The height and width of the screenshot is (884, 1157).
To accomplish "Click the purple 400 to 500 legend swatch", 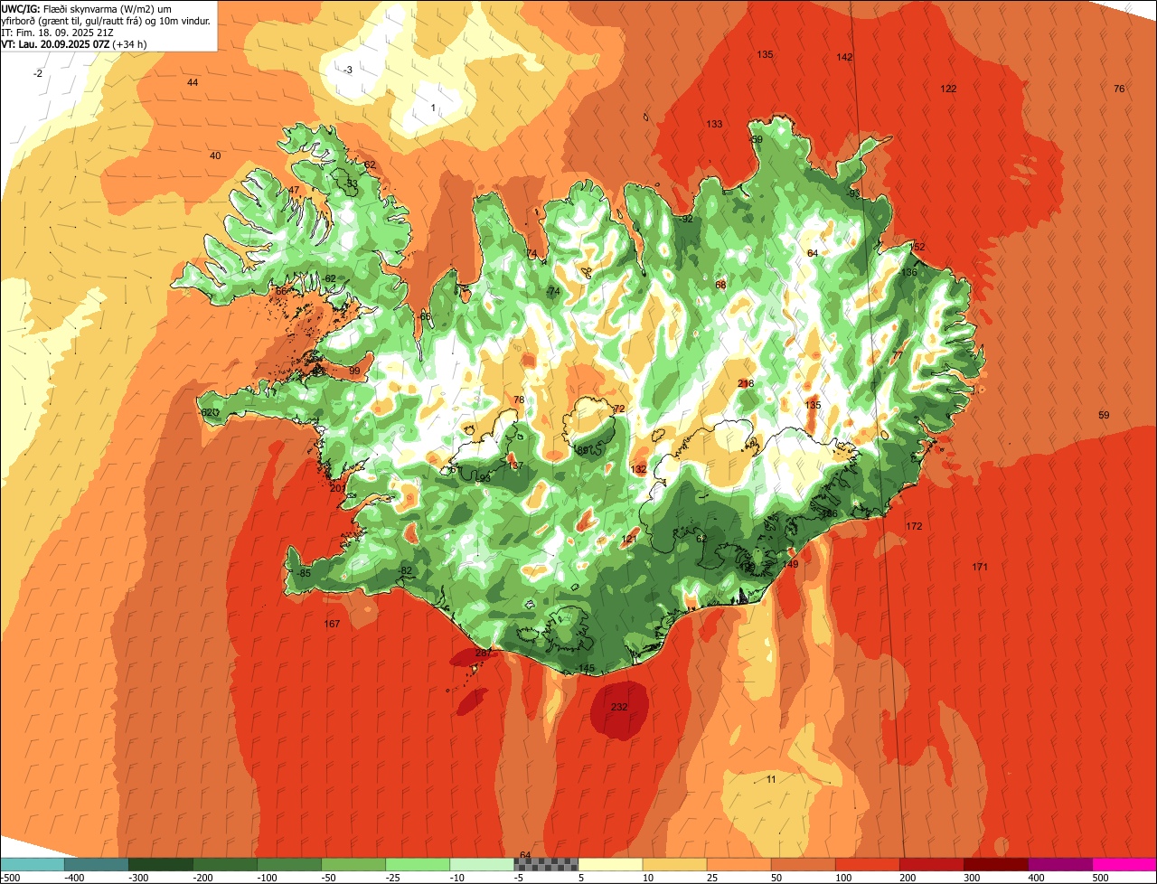I will pos(1059,864).
